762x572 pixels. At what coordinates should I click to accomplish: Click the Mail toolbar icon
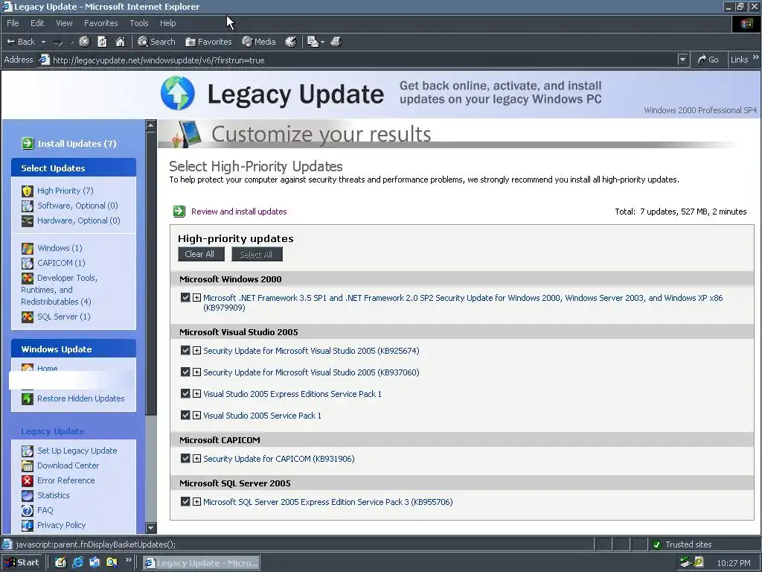pyautogui.click(x=313, y=42)
